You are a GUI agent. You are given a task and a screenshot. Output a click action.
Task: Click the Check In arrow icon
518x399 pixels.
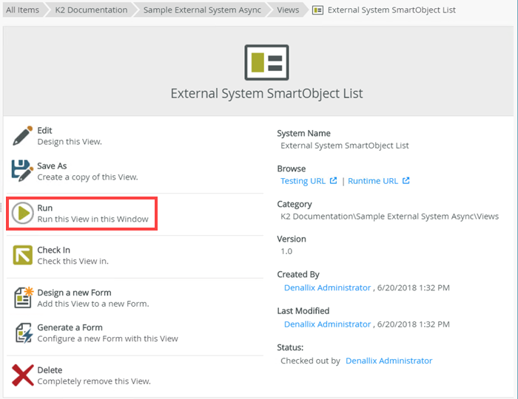(23, 256)
